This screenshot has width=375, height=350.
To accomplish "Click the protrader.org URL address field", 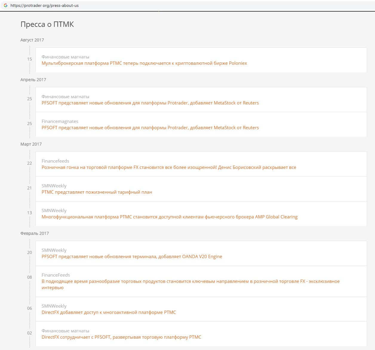I will (44, 5).
